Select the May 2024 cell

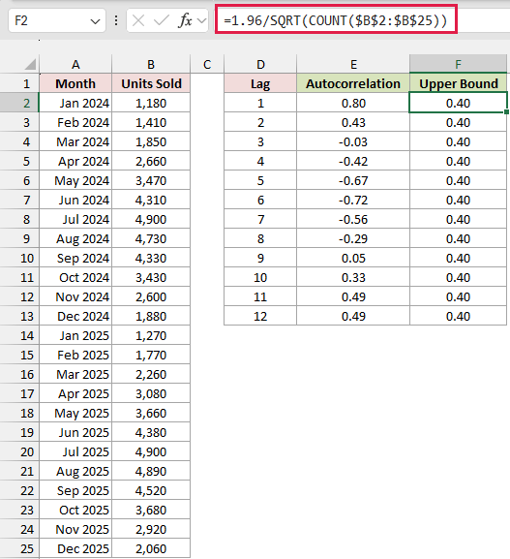click(x=75, y=180)
